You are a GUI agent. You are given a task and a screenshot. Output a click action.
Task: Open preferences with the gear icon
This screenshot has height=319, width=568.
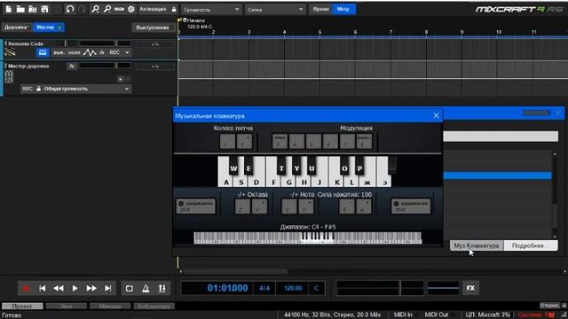tap(131, 9)
